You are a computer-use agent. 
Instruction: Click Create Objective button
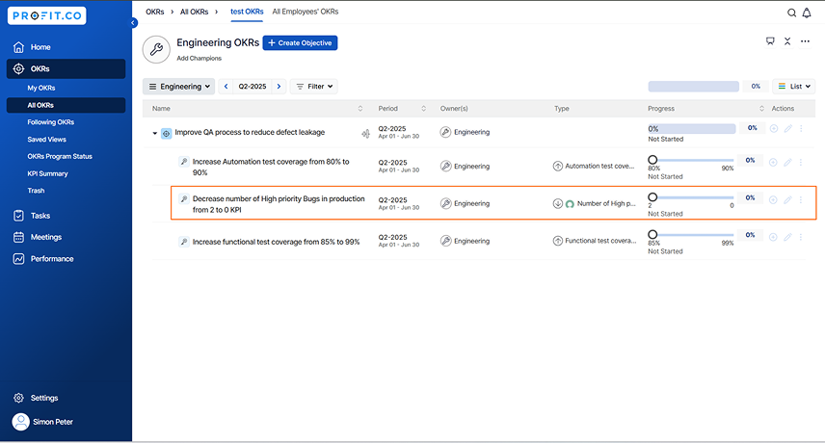click(300, 43)
